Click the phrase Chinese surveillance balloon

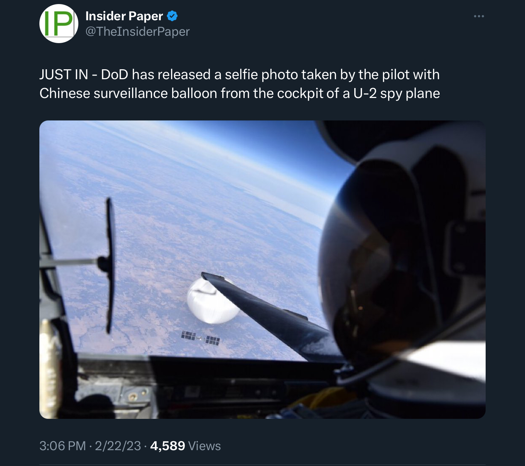click(x=128, y=93)
